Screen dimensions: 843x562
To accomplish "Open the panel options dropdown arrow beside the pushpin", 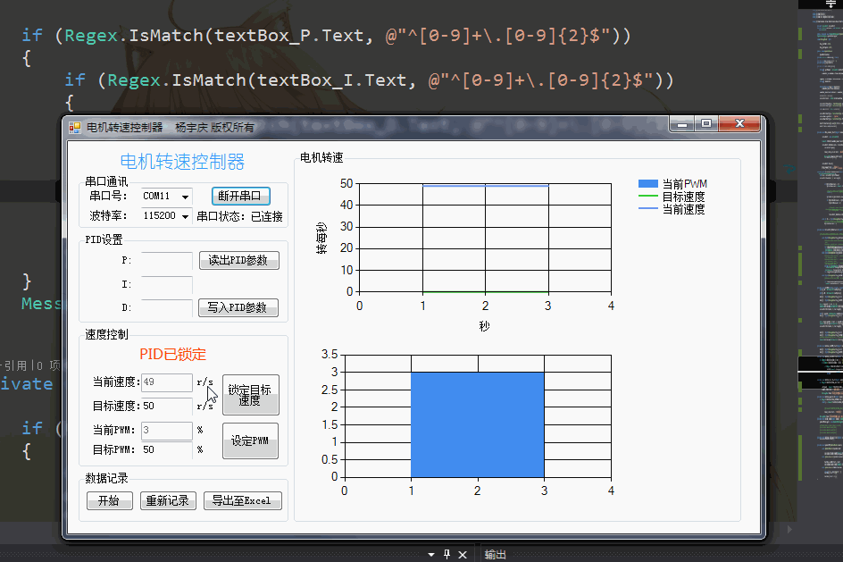I will pos(431,555).
